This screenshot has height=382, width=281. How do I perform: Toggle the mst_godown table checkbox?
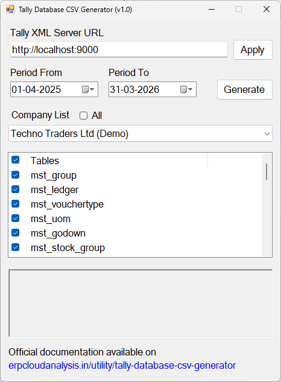tap(15, 233)
